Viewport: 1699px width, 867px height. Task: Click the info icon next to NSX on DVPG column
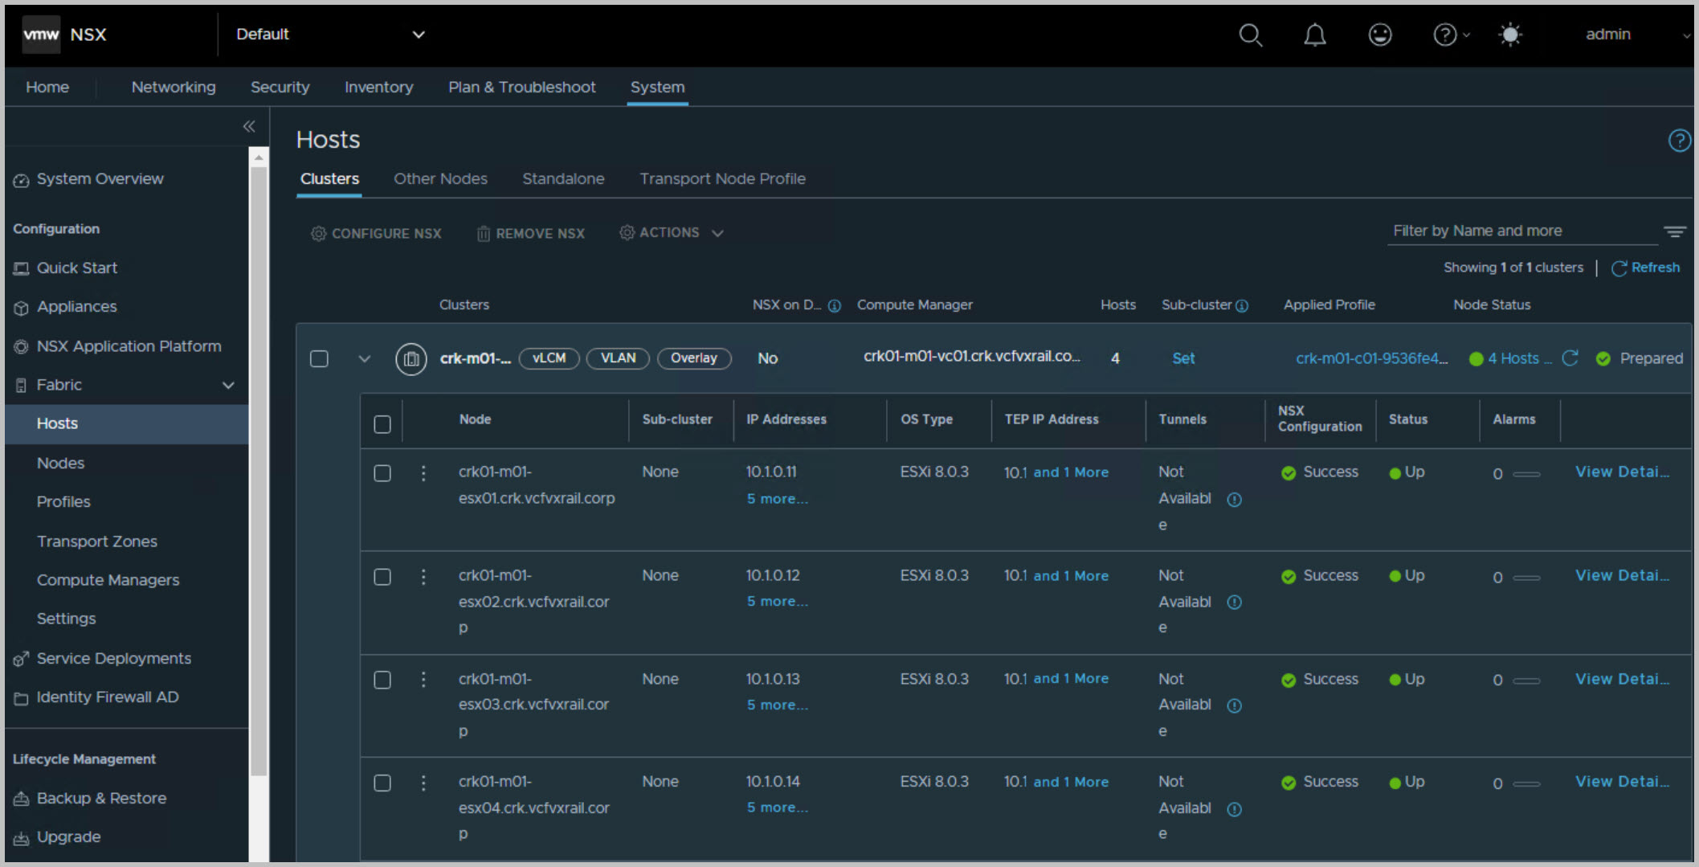click(835, 306)
